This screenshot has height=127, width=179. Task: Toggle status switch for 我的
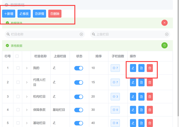tap(79, 68)
